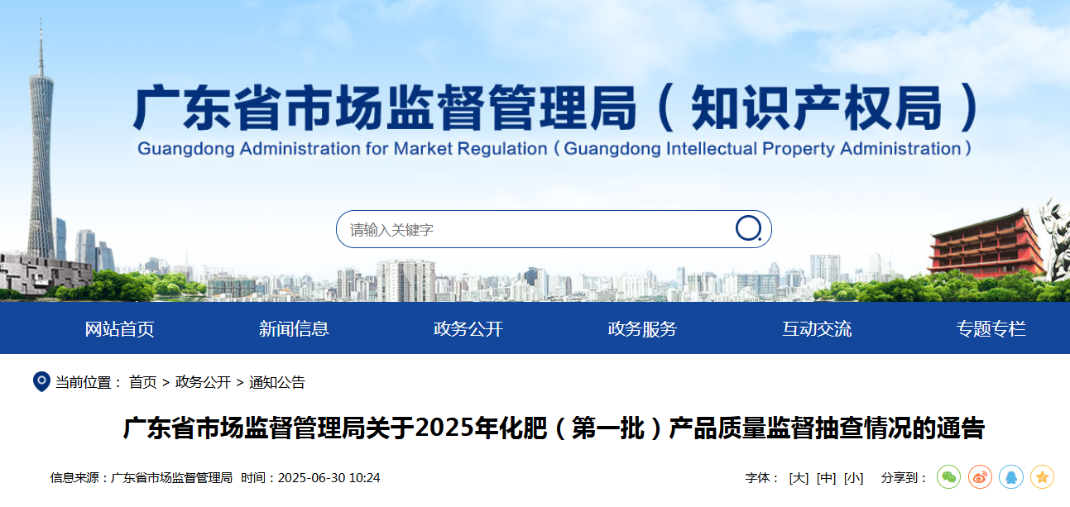Screen dimensions: 1070x507
Task: Share article via WeChat icon
Action: 948,477
